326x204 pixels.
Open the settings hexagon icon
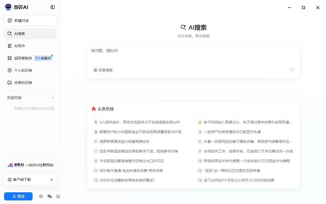[x=41, y=196]
